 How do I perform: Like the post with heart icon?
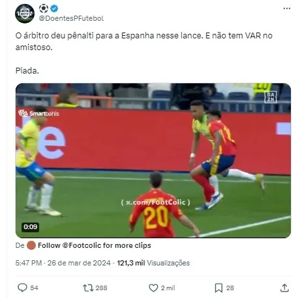click(153, 288)
